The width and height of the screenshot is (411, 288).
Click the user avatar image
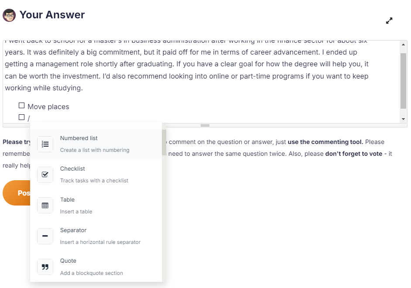pyautogui.click(x=9, y=15)
